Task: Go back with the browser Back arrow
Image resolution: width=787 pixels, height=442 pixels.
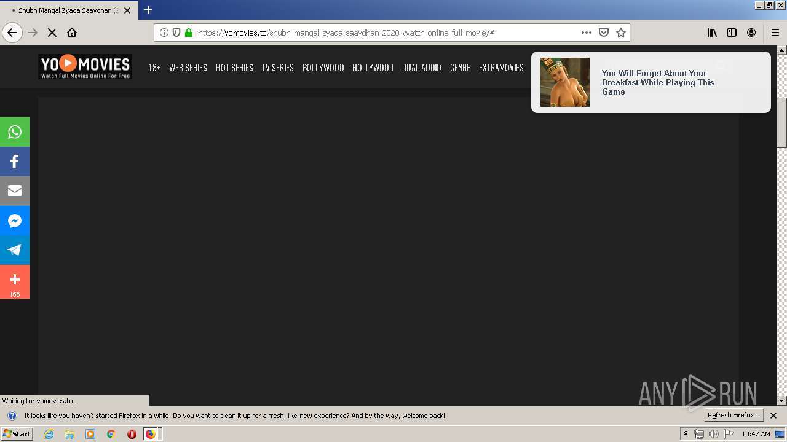Action: pyautogui.click(x=12, y=33)
